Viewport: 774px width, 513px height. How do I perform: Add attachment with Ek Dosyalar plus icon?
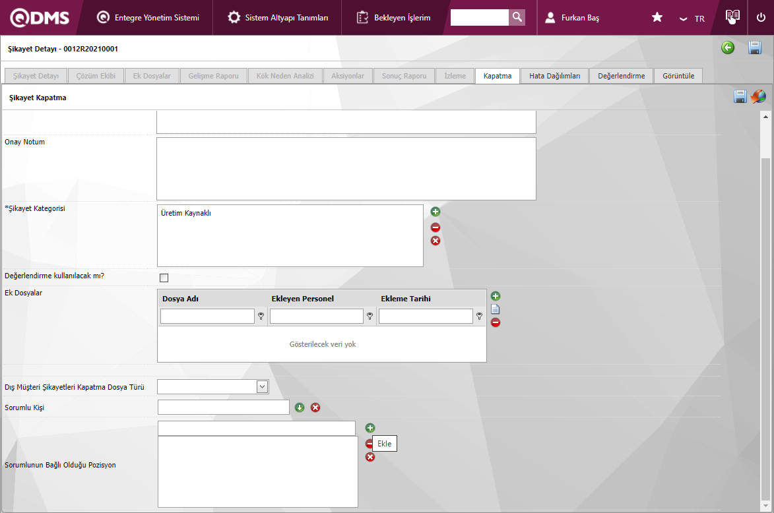point(496,296)
